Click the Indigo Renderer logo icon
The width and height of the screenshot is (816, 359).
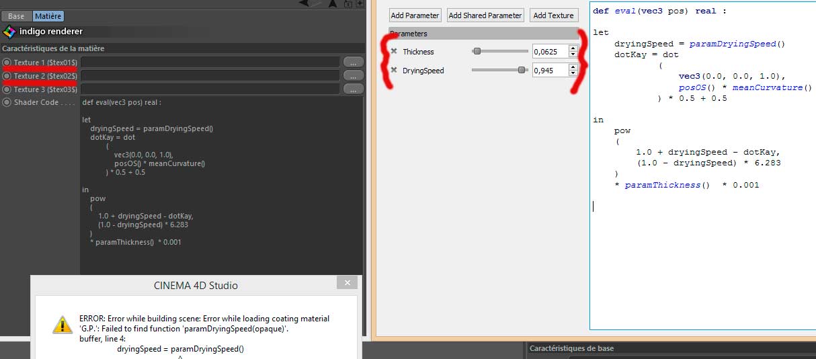(9, 32)
